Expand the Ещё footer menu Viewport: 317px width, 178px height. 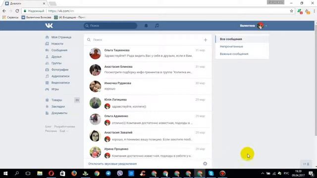pos(64,131)
